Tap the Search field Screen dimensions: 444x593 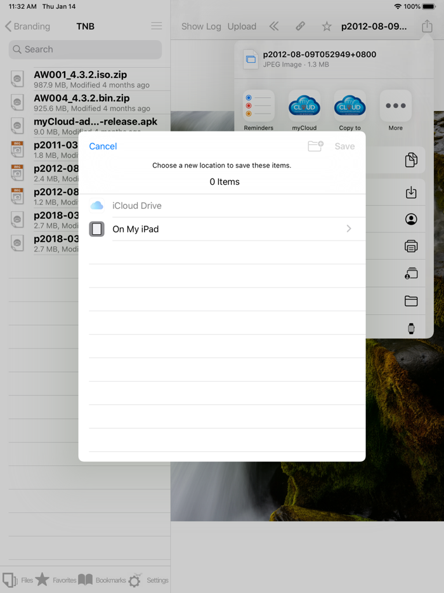[85, 50]
